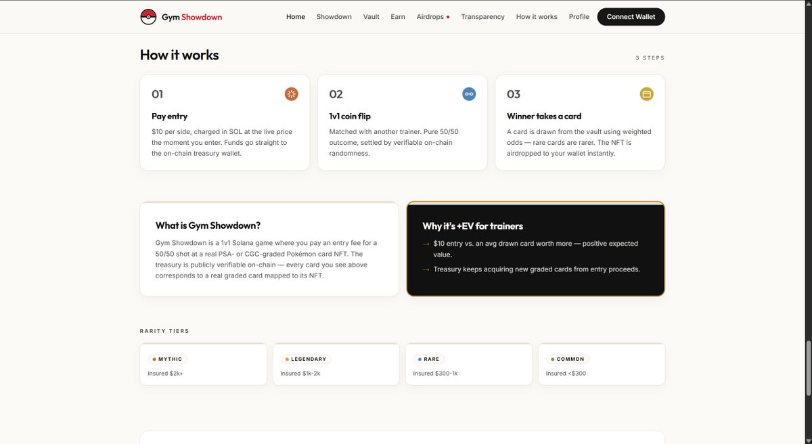Screen dimensions: 812x444
Task: Select the Legendary rarity tier badge
Action: 306,359
